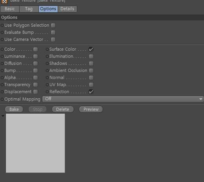204x182 pixels.
Task: Click keyframe dot beside Shadows
Action: click(47, 63)
